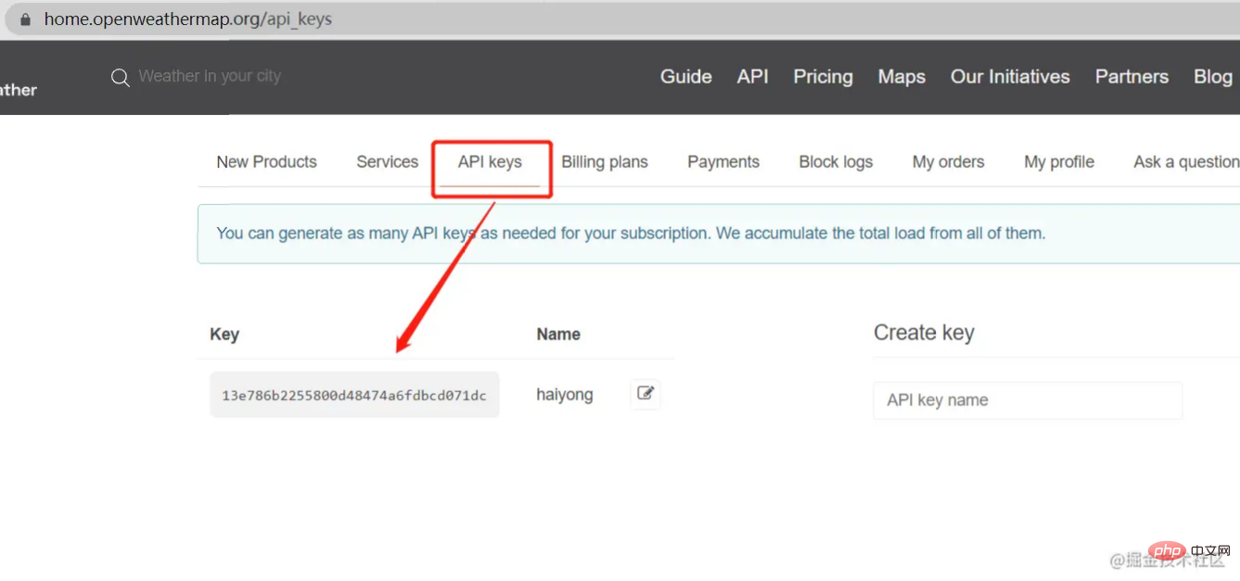Select the API key 13e786b2255800d48474a6fdbcd071dc

coord(354,395)
